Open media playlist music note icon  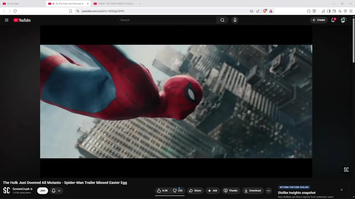(x=323, y=11)
